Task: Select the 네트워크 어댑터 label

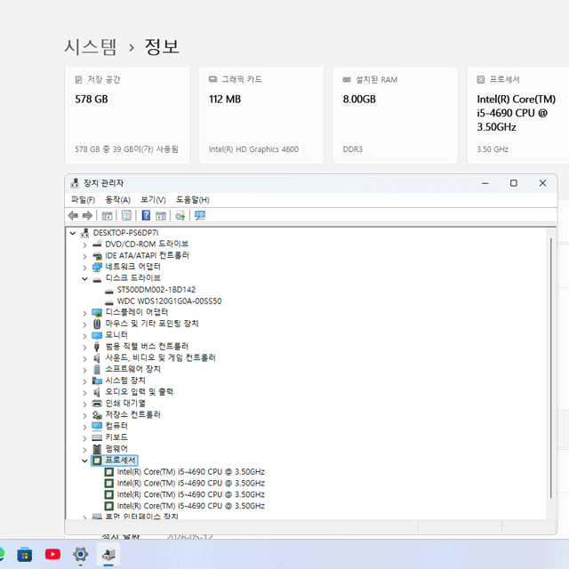Action: [132, 267]
